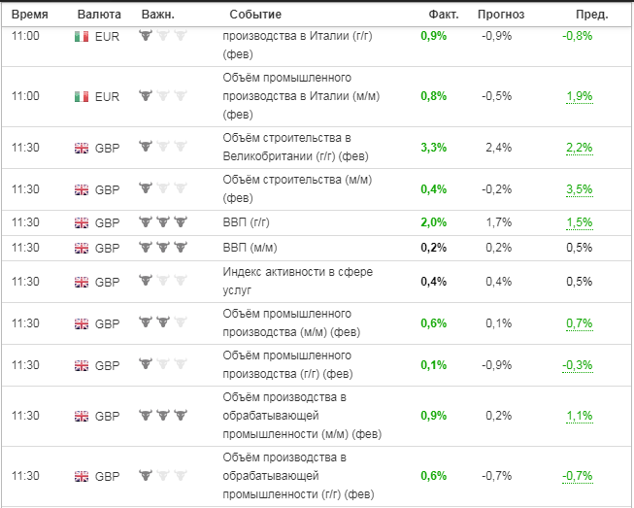Image resolution: width=634 pixels, height=508 pixels.
Task: Click the UK flag beside ВВП (г/г)
Action: pos(82,222)
